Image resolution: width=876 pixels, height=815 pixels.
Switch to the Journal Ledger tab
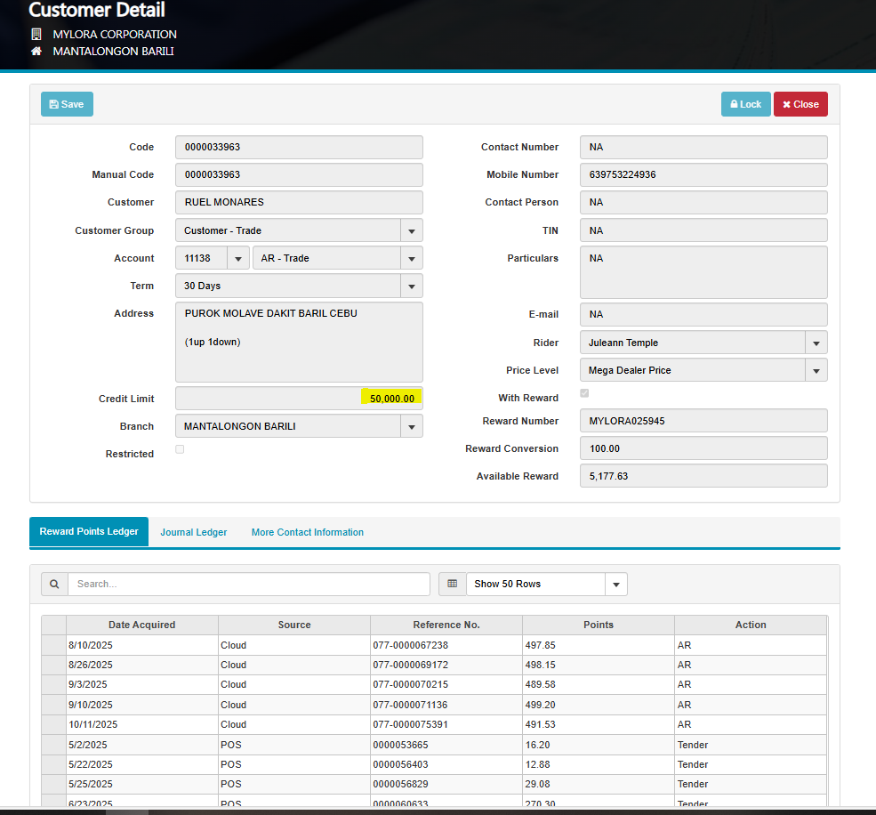pyautogui.click(x=194, y=532)
